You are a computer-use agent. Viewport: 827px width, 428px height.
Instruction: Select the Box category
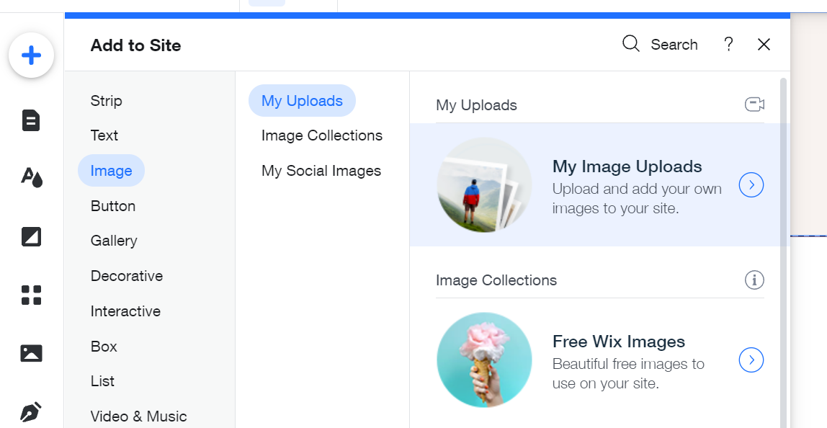pyautogui.click(x=104, y=347)
